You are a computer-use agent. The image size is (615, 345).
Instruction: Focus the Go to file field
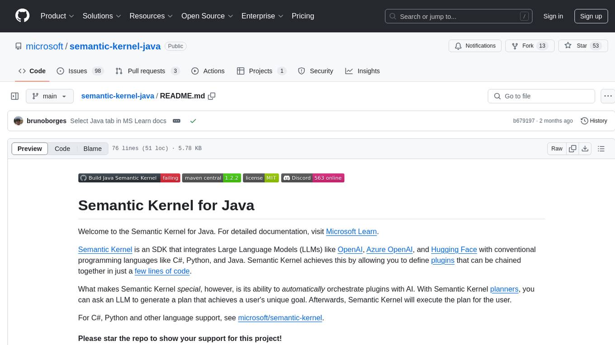point(541,96)
